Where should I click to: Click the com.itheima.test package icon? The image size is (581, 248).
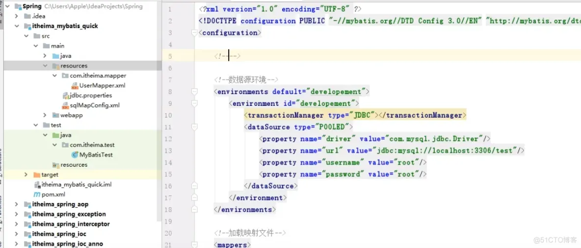65,145
